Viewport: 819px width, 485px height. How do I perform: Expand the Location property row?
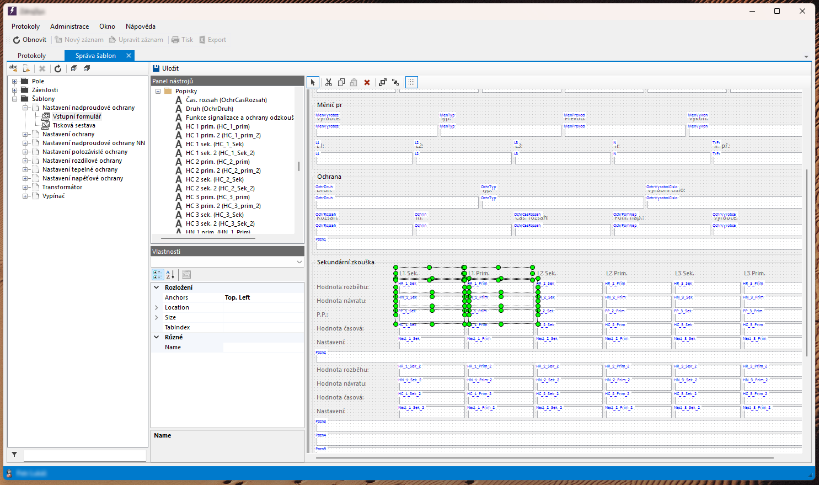tap(157, 307)
